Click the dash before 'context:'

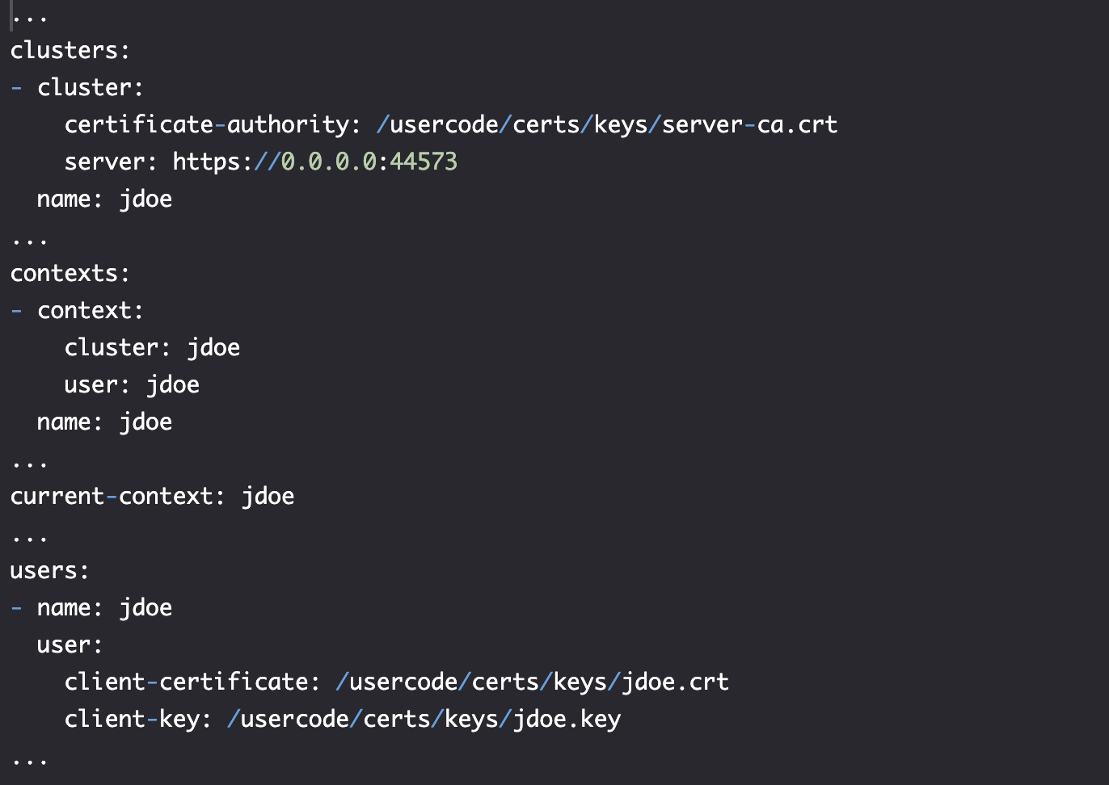(x=17, y=310)
